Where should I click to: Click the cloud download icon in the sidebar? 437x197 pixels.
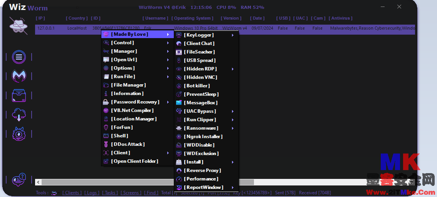click(18, 115)
